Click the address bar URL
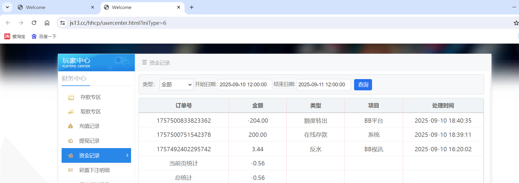Screen dimensions: 519x183 click(x=118, y=23)
